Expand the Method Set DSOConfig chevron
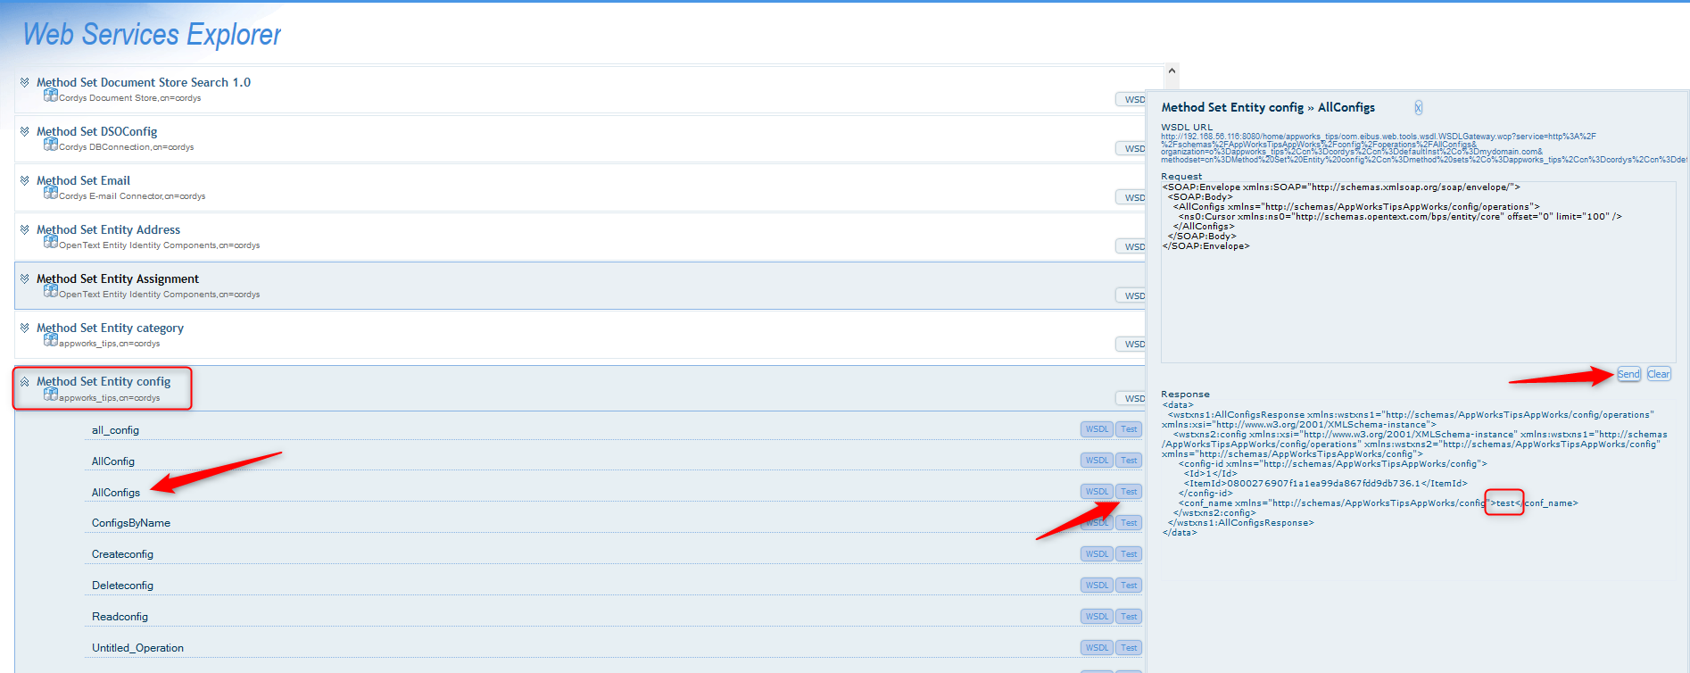Viewport: 1690px width, 673px height. 25,131
